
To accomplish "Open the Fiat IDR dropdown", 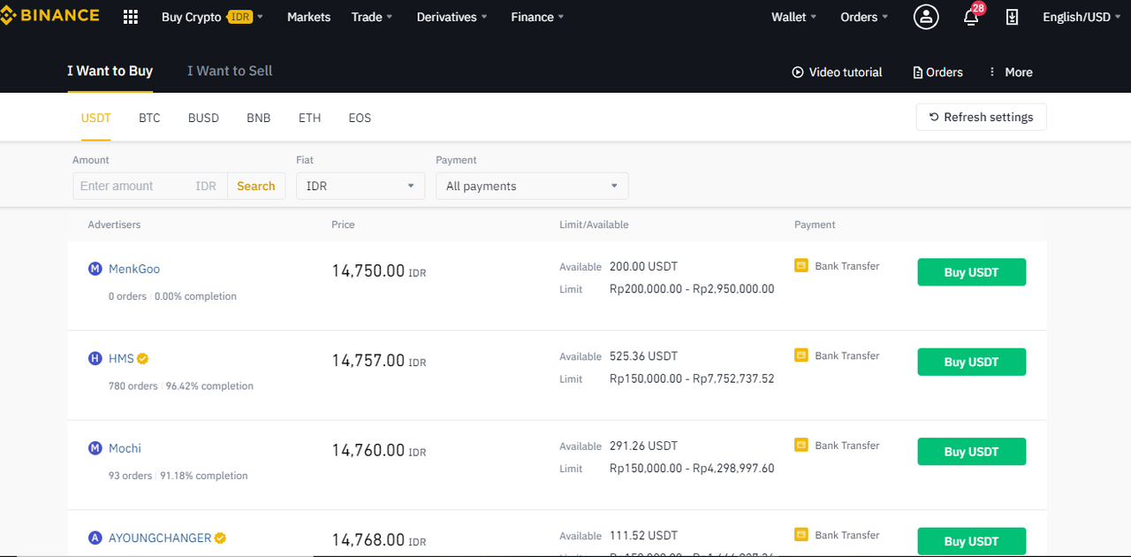I will click(361, 186).
